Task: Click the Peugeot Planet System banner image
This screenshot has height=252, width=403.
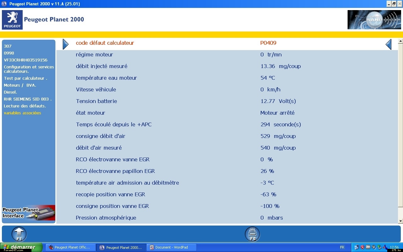Action: coord(374,20)
